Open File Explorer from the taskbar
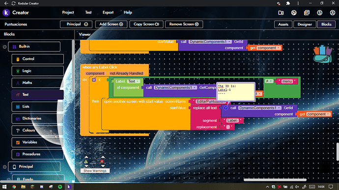The width and height of the screenshot is (339, 190). [23, 187]
